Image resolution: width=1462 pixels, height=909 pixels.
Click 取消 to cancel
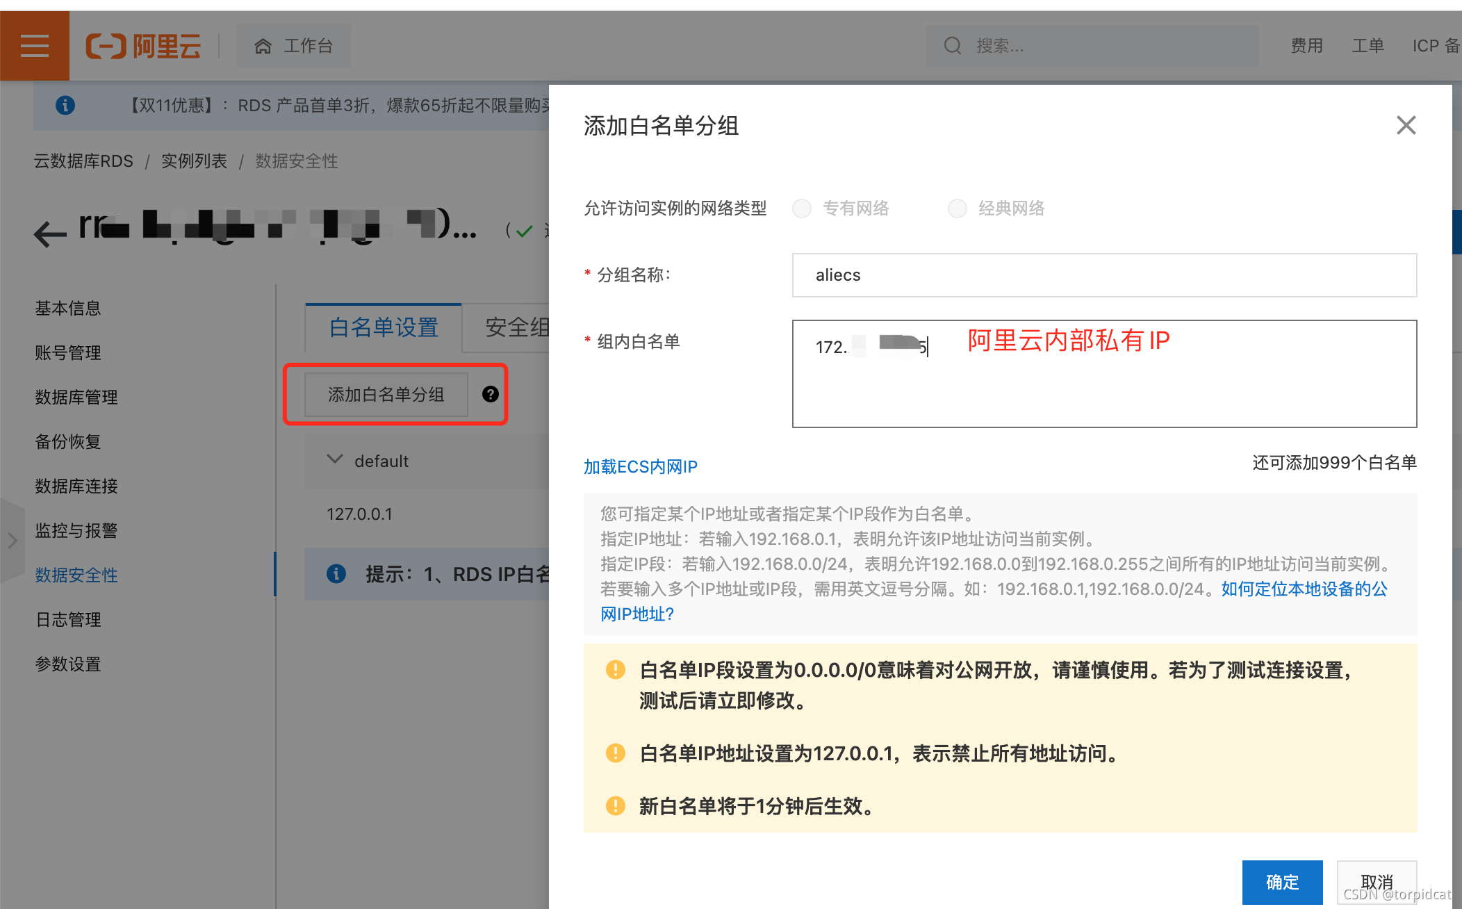pyautogui.click(x=1377, y=882)
